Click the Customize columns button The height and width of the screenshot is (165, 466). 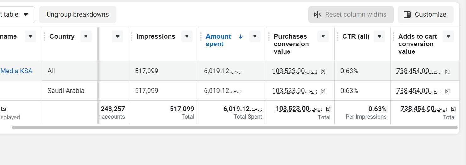[425, 14]
